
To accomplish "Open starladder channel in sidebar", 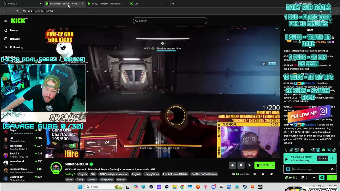I will (x=23, y=147).
